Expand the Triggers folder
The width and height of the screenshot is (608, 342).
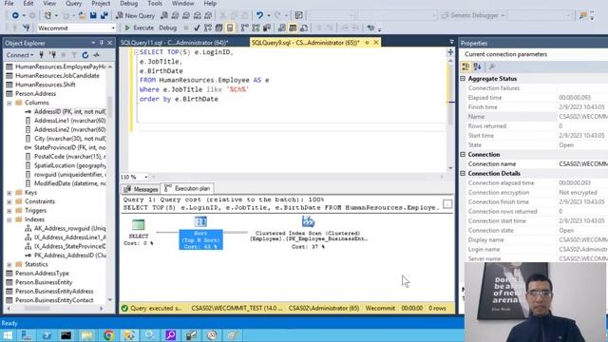pos(9,211)
